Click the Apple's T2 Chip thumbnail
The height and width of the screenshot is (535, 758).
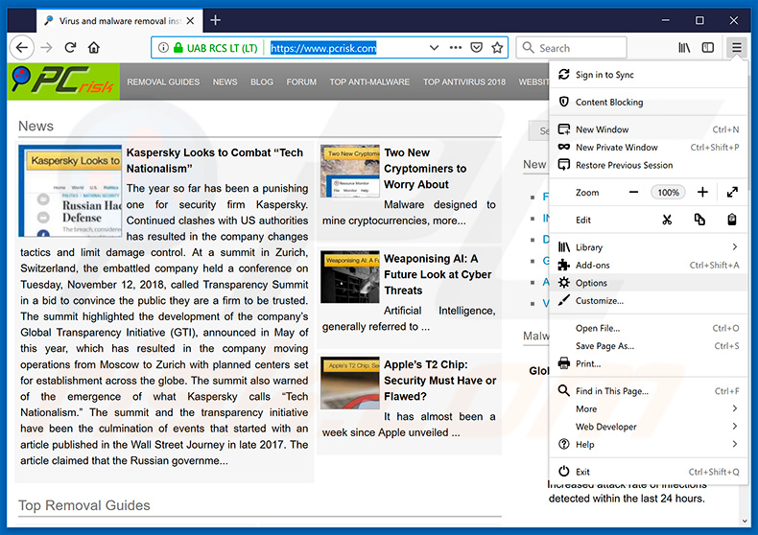click(349, 383)
